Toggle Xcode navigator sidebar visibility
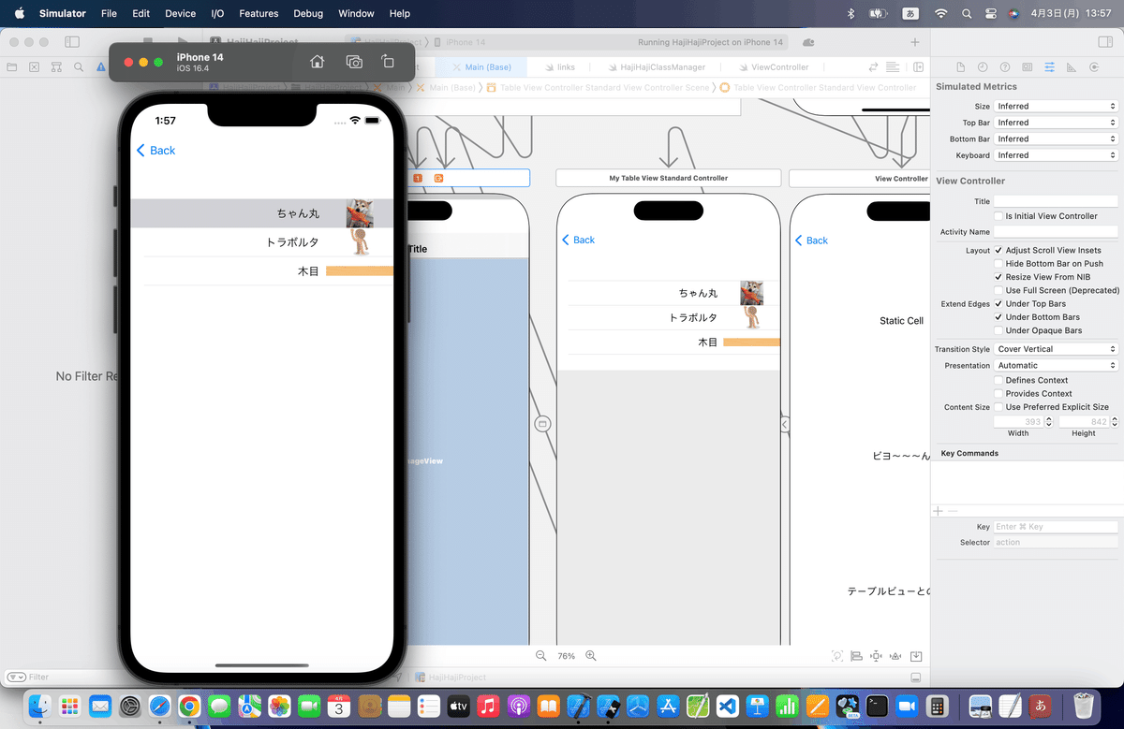The image size is (1124, 729). 72,42
